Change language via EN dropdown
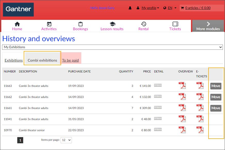Screen dimensions: 225x150 (x=170, y=8)
